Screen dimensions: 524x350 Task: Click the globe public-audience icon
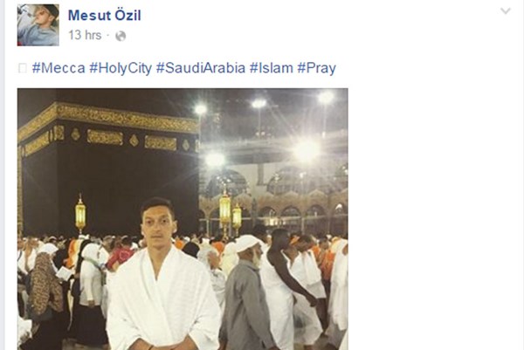(121, 36)
